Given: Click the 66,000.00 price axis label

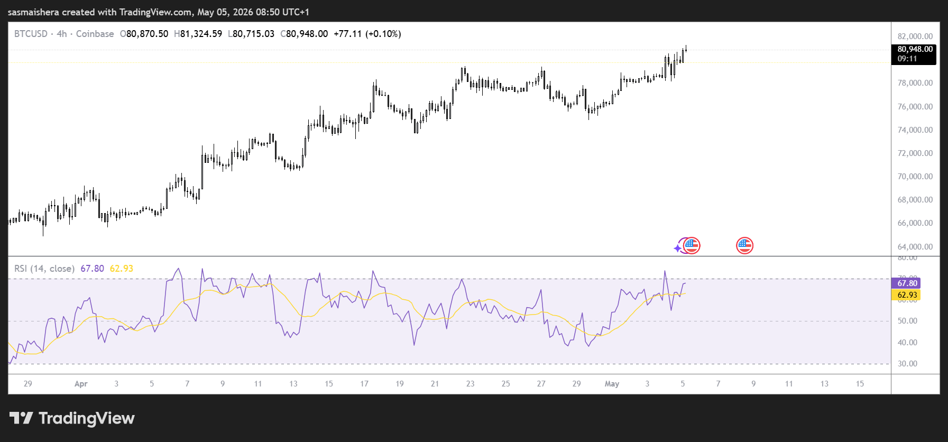Looking at the screenshot, I should (x=915, y=223).
